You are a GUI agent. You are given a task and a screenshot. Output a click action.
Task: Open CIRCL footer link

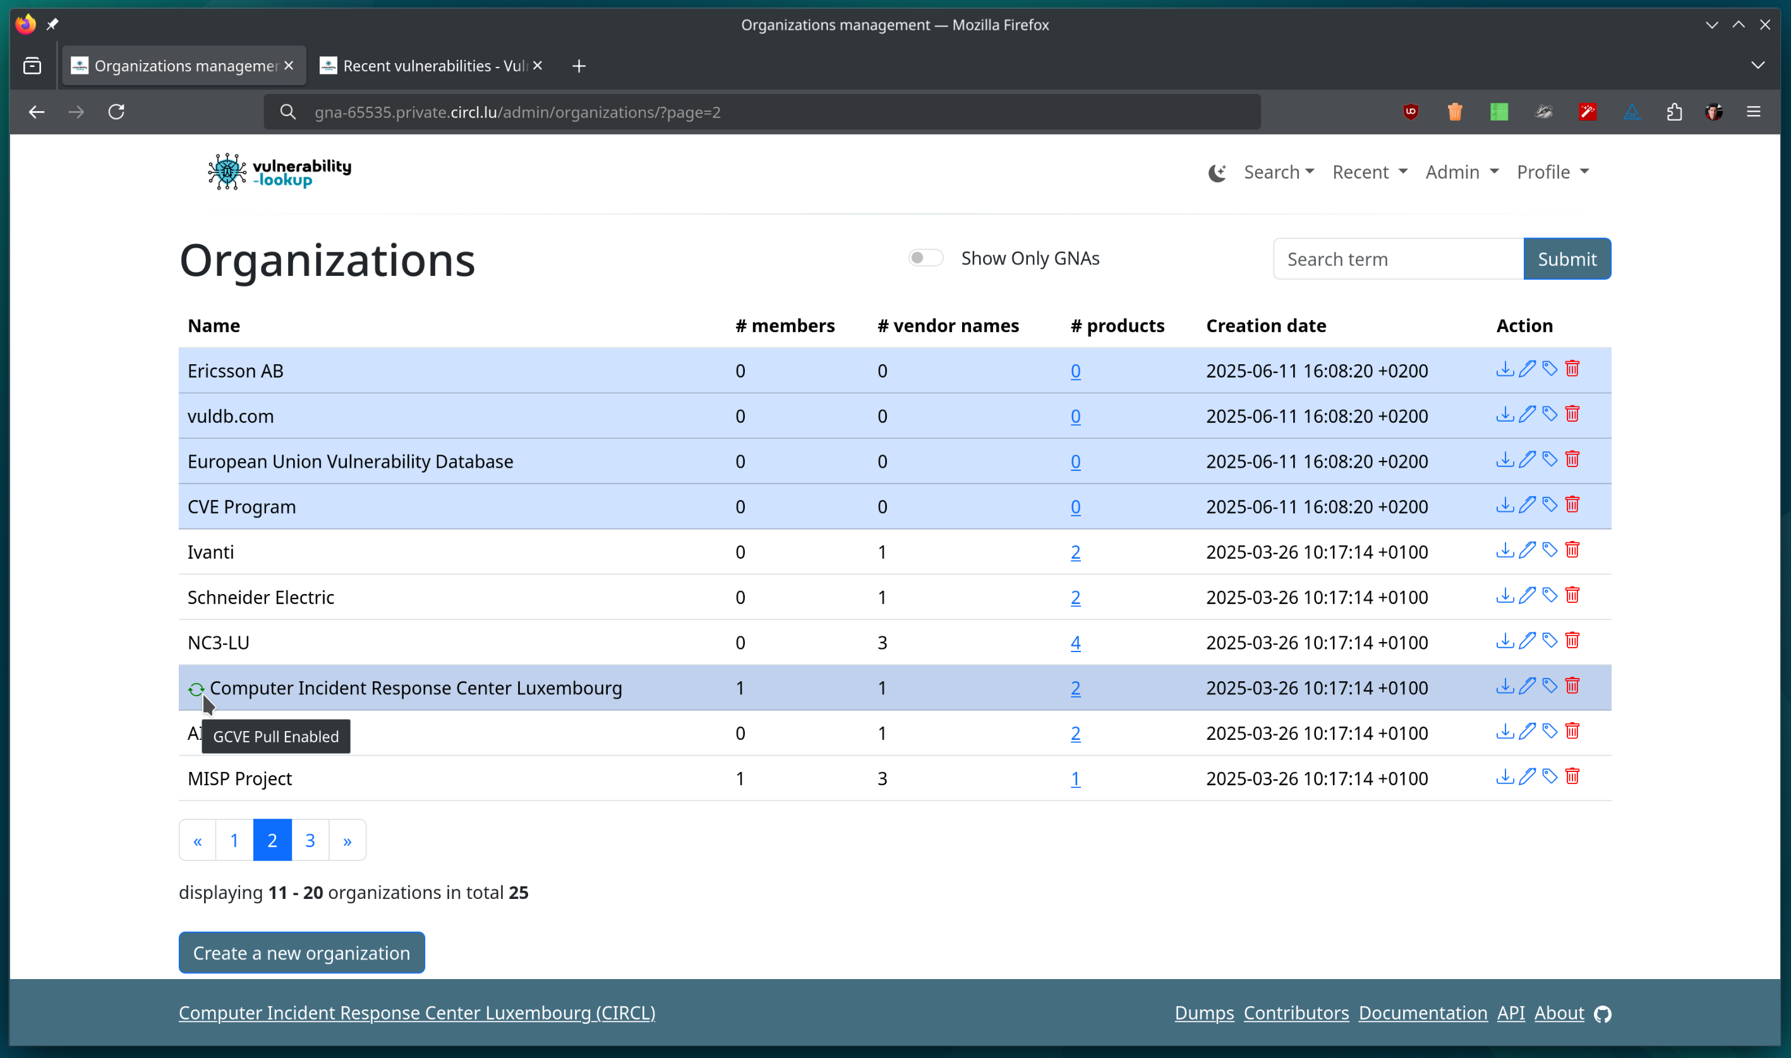click(x=416, y=1013)
